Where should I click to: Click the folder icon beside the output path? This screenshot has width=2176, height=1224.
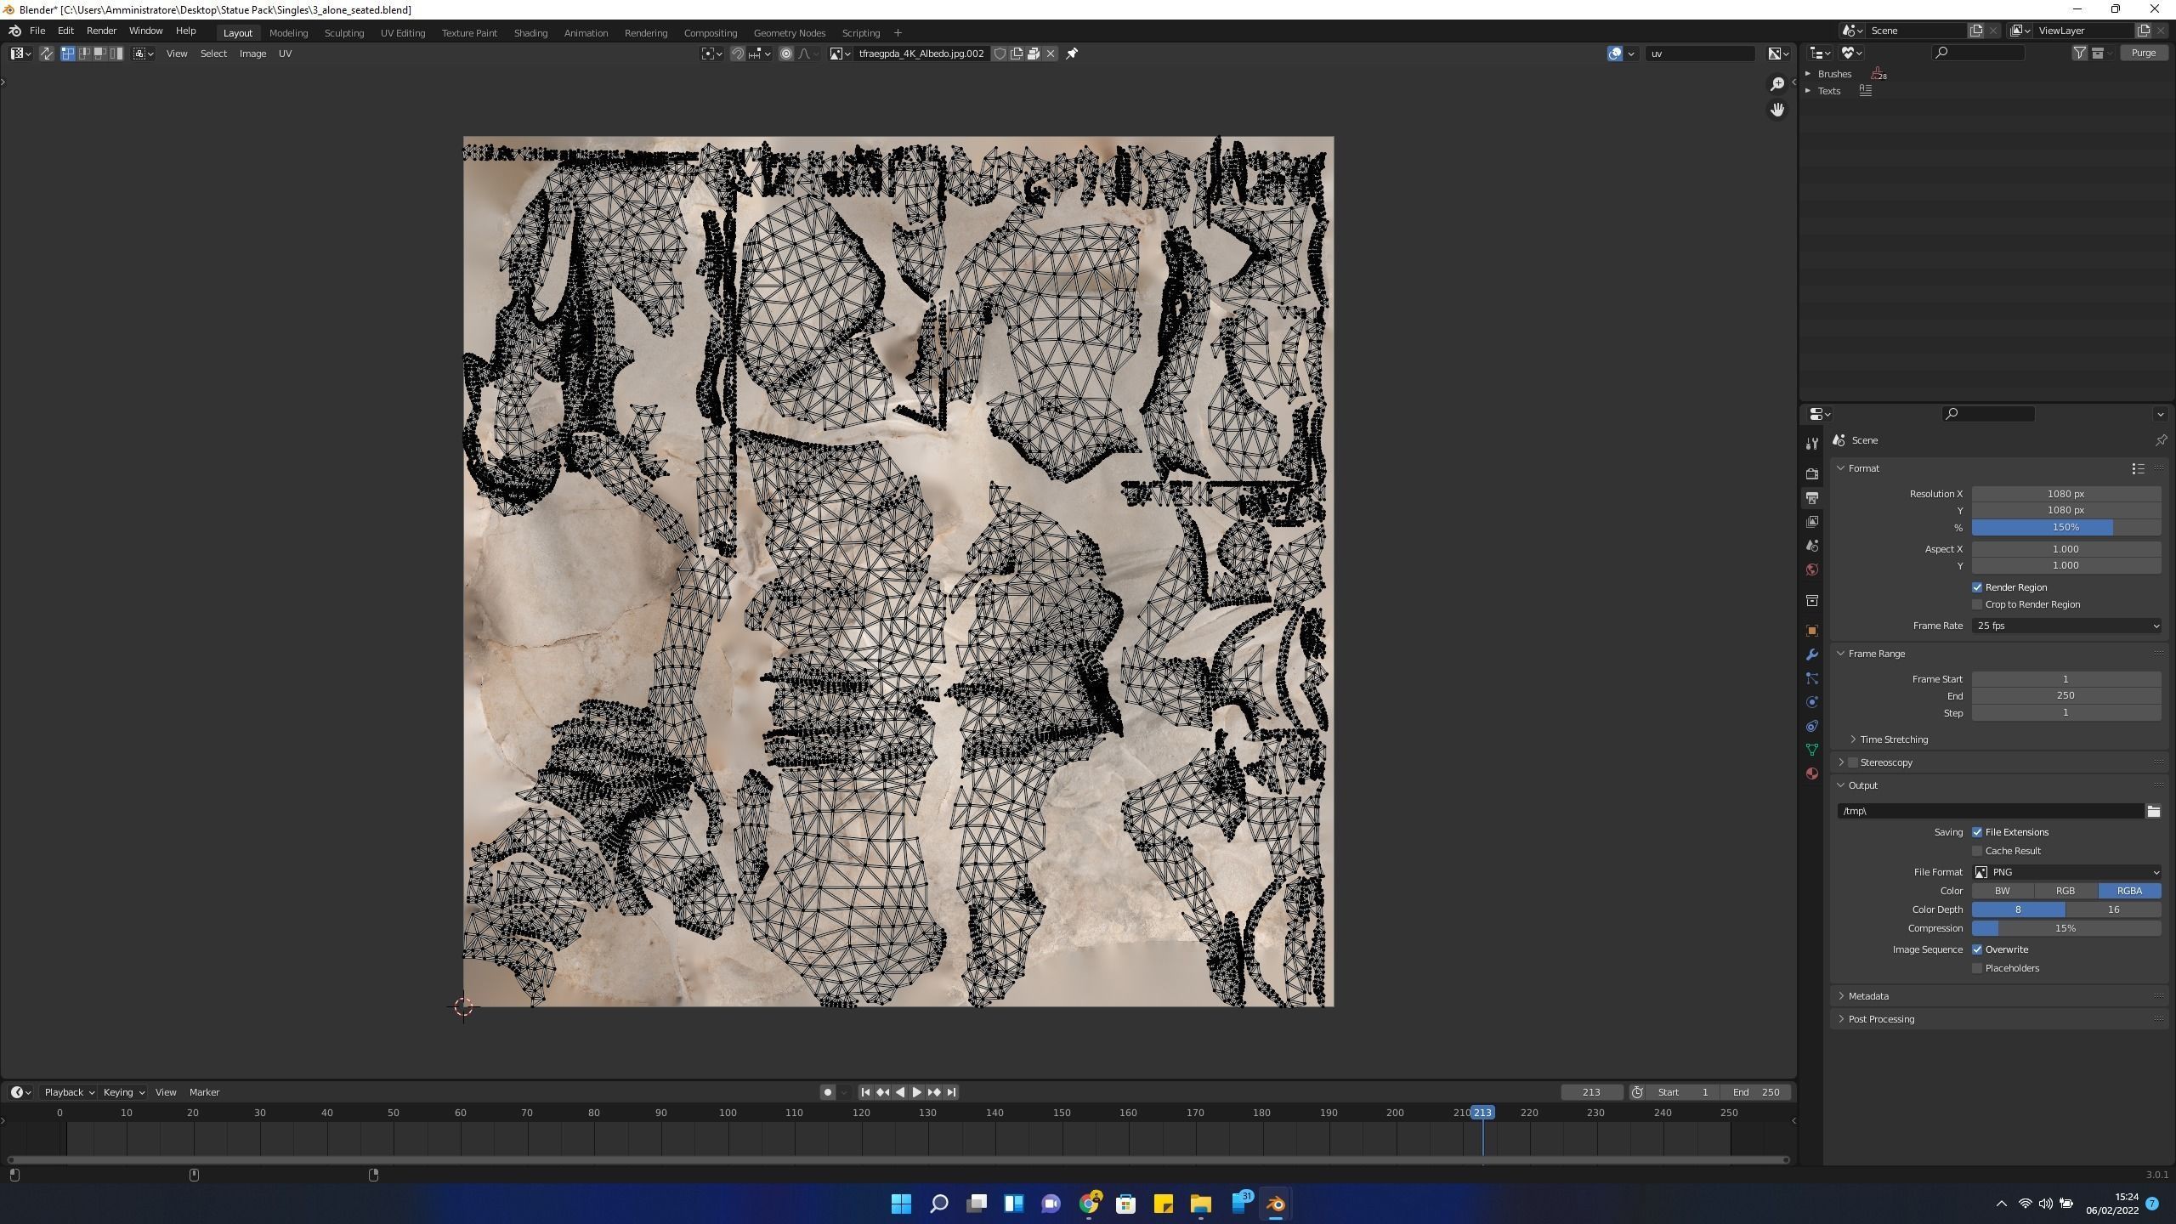pos(2153,811)
